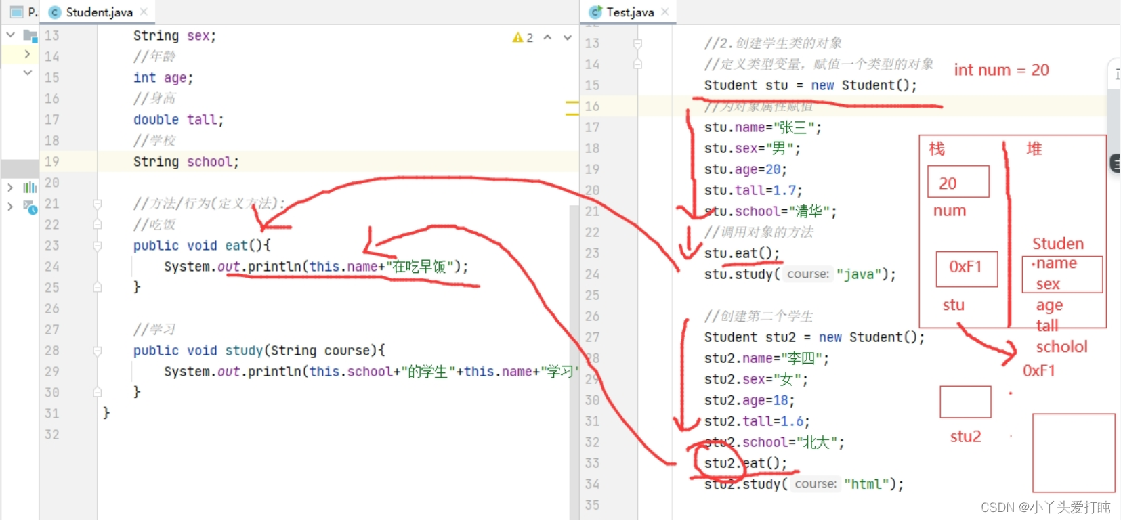Click the //学习 comment in Student.java
This screenshot has height=520, width=1121.
154,330
